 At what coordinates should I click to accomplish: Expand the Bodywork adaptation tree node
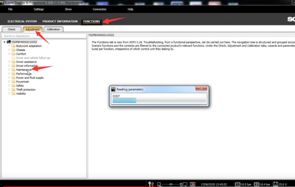coord(9,46)
